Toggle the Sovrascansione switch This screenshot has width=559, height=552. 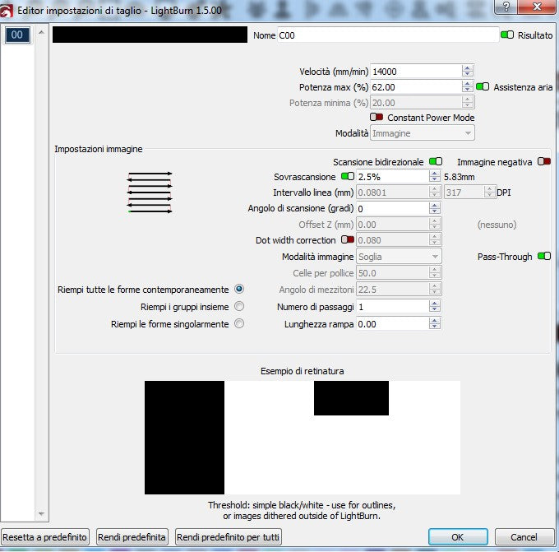(347, 177)
